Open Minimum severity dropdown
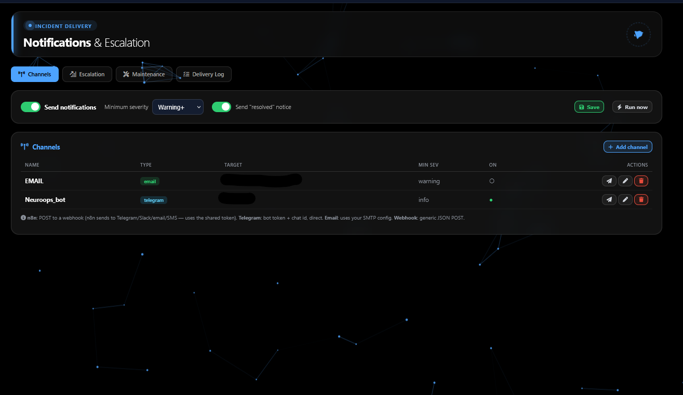Screen dimensions: 683x395 pos(178,107)
